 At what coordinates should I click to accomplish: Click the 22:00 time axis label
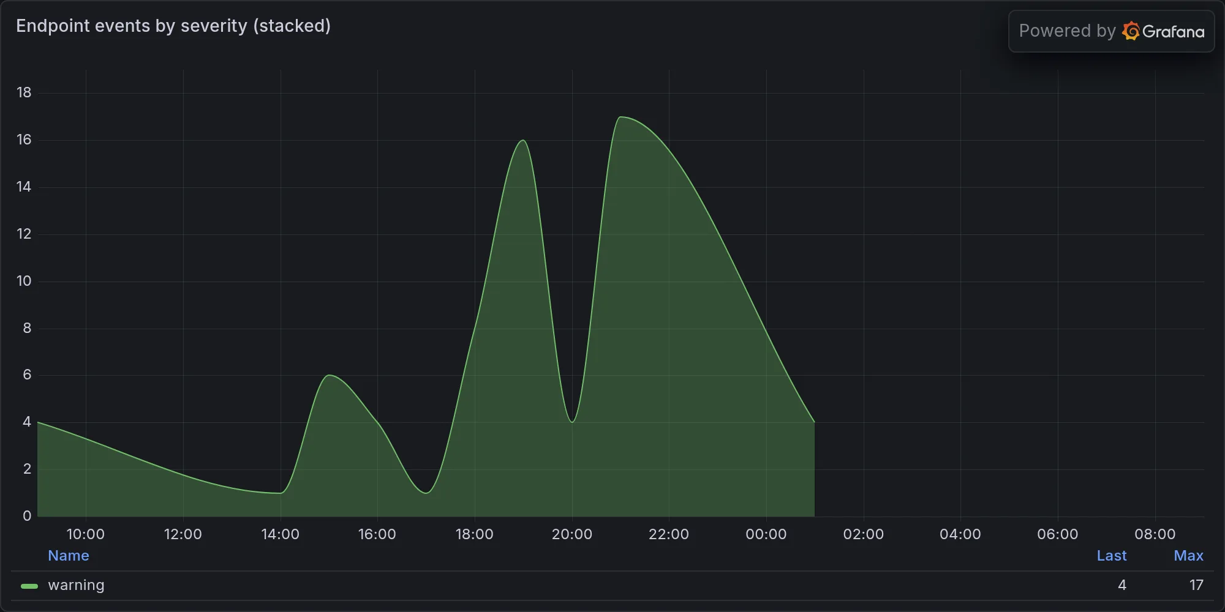coord(669,534)
